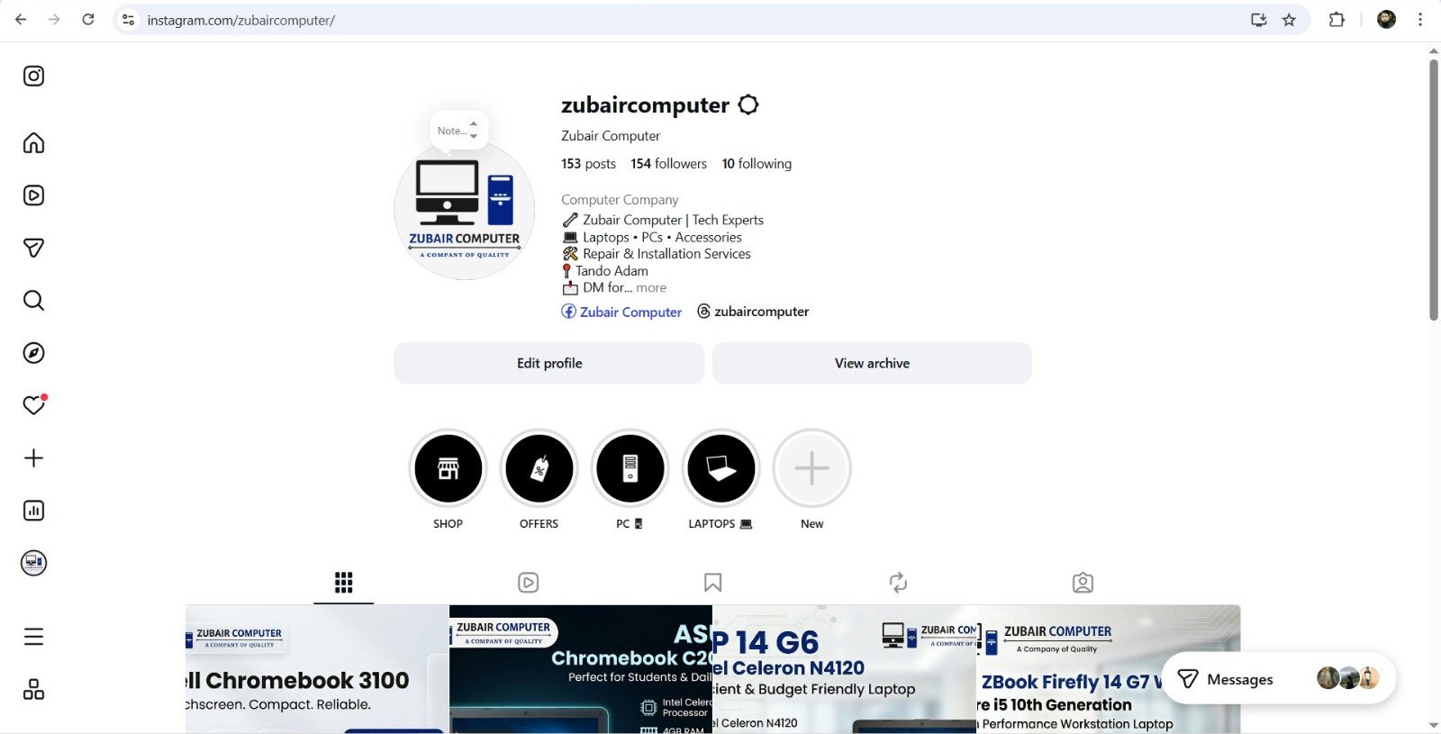Click the '153 posts' count
Screen dimensions: 1441x734
[588, 163]
